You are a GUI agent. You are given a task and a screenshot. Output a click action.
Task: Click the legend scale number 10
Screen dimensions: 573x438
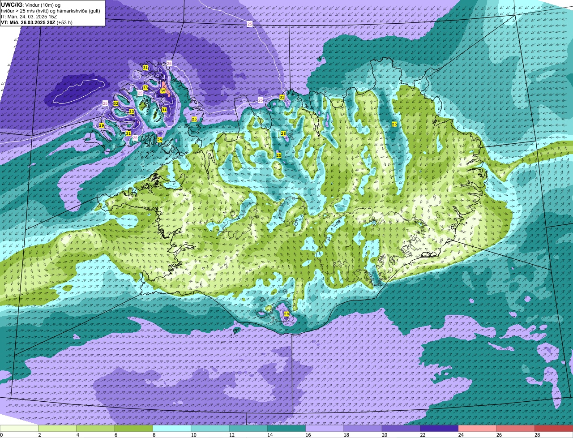[193, 435]
